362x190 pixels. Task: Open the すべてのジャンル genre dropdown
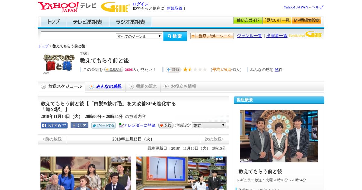click(139, 36)
